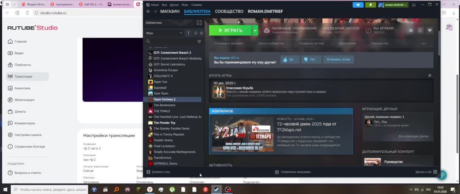
Task: Toggle recent-activity clock filter in library
Action: coord(196,34)
